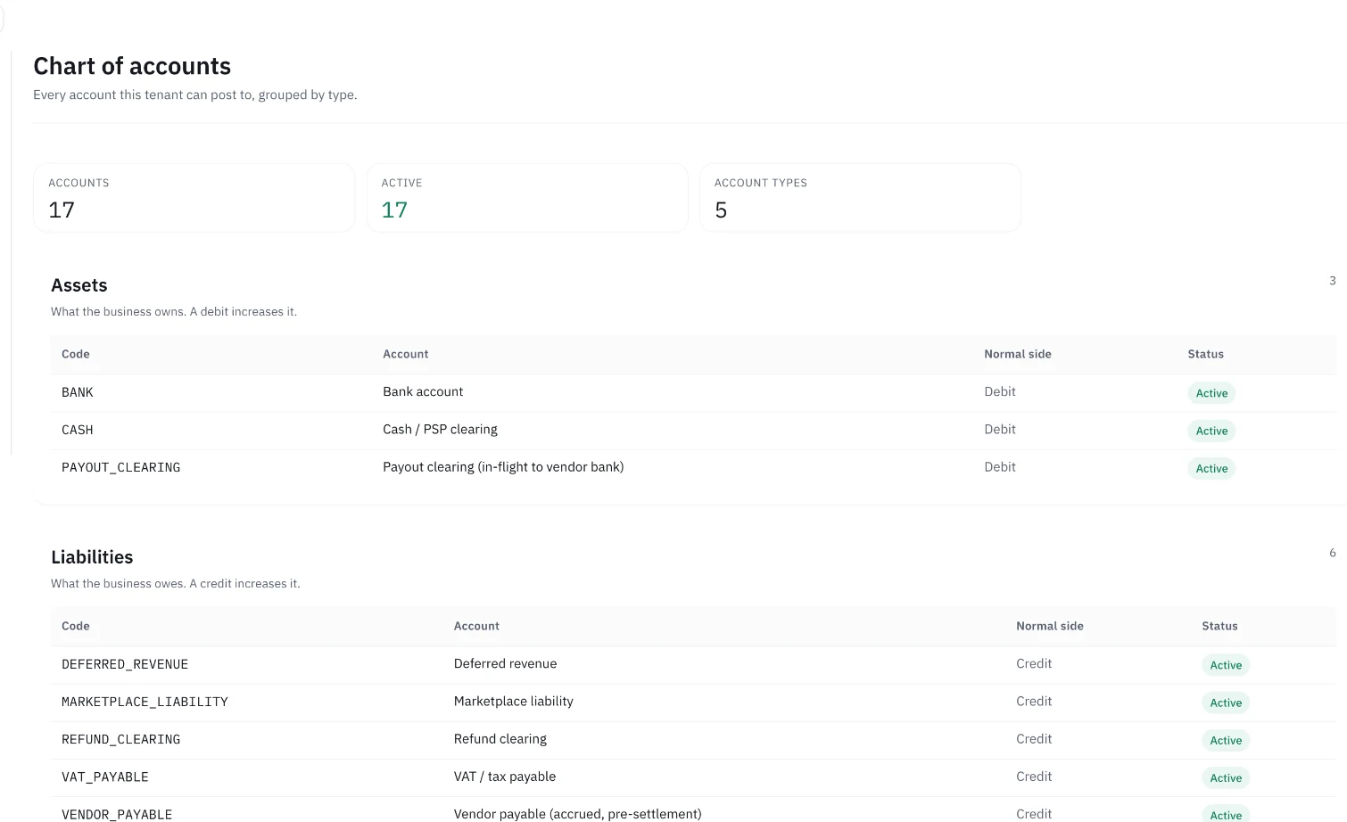This screenshot has width=1347, height=822.
Task: Click Credit in the REFUND_CLEARING row
Action: 1034,738
